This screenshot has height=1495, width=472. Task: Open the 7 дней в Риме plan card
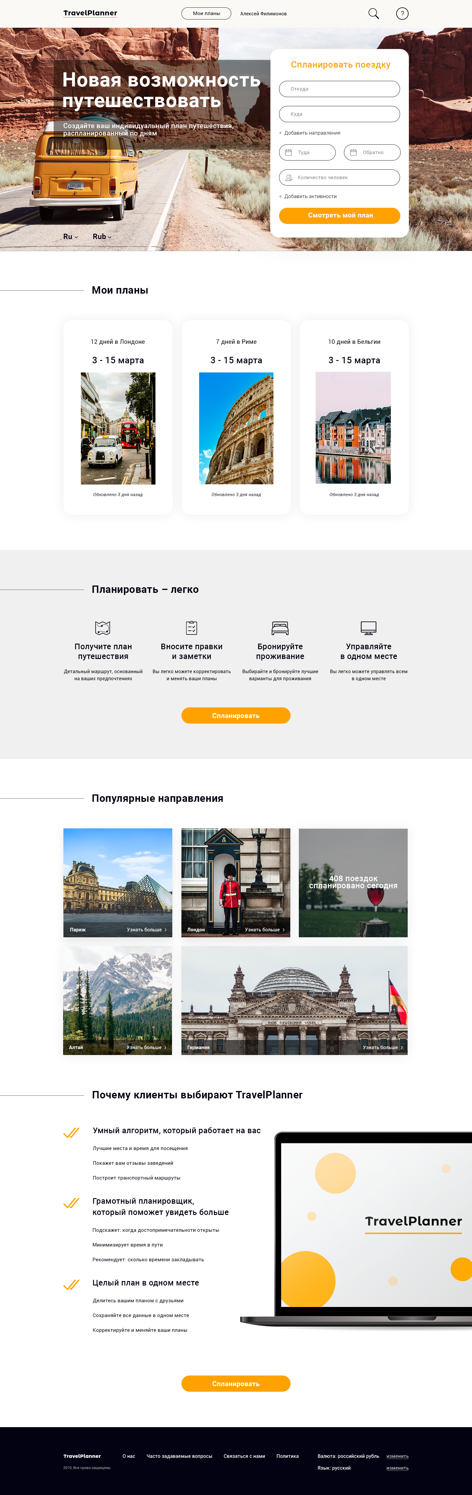click(x=236, y=417)
